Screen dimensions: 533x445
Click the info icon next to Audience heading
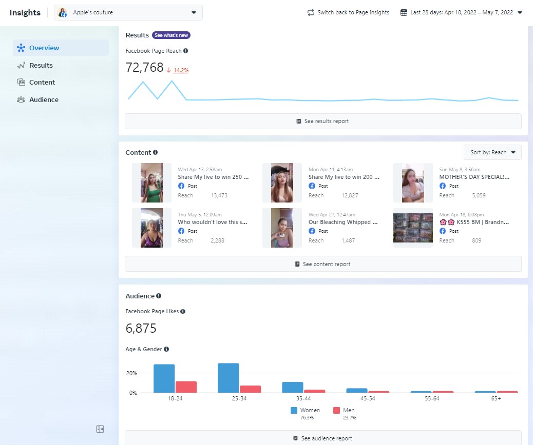159,296
